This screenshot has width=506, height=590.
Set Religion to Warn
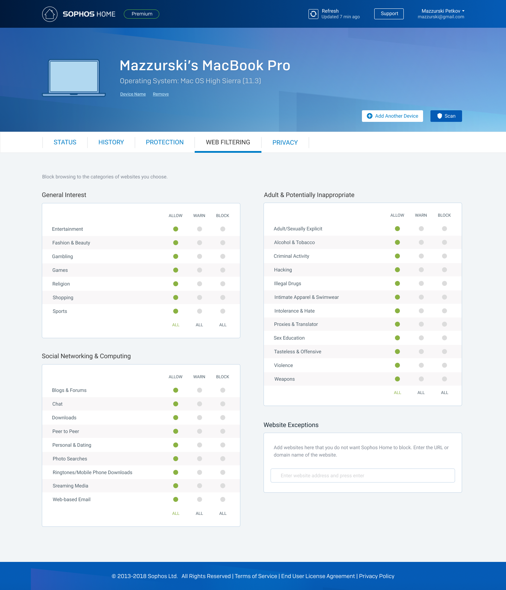200,284
